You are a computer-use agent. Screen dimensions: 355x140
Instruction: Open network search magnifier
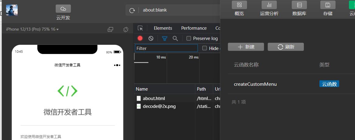tap(175, 38)
